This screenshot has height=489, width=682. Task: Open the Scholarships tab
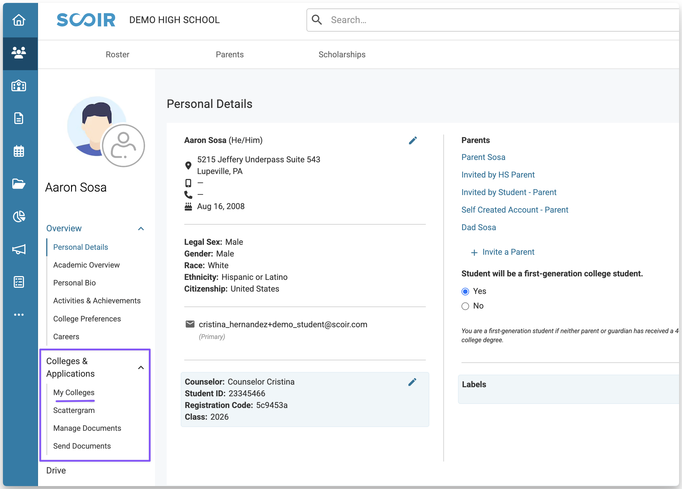coord(342,54)
